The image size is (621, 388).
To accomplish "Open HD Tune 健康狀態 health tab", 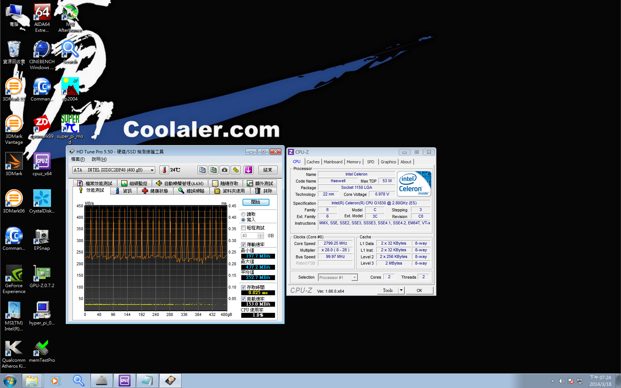I will 155,191.
